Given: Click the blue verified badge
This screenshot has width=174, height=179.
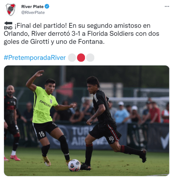Looking at the screenshot, I should (x=47, y=6).
